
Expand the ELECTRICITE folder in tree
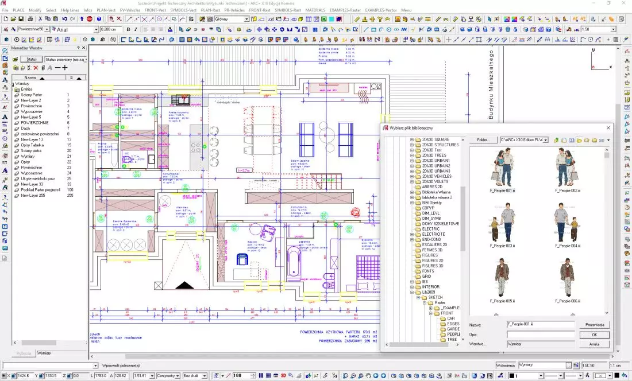pos(412,234)
